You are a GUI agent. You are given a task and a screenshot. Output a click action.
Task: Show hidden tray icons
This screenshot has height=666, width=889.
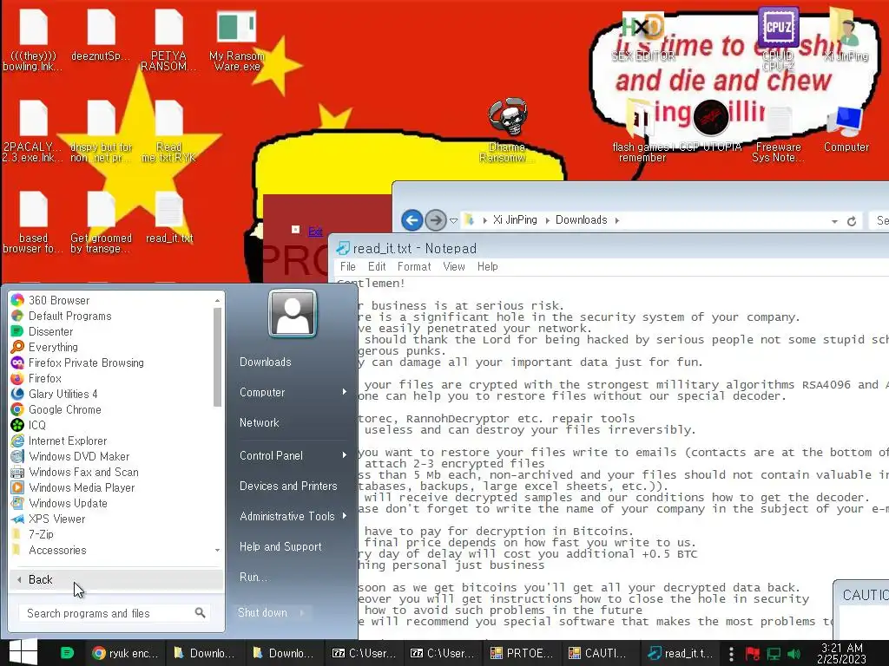coord(731,654)
